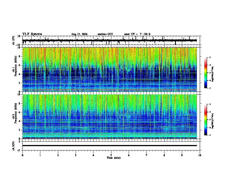The width and height of the screenshot is (225, 174).
Task: Click the ch.1 "Frequency (kHz)" axis label
Action: pos(16,66)
